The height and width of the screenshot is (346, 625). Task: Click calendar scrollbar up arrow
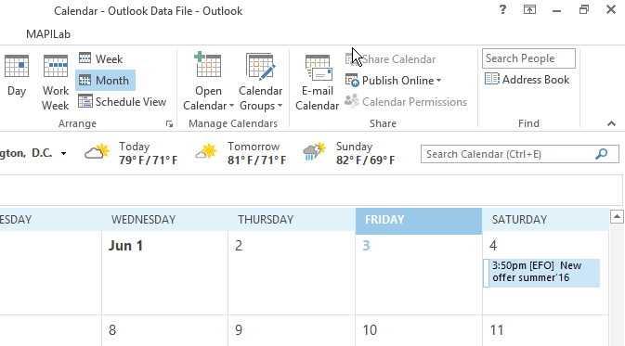pos(617,217)
